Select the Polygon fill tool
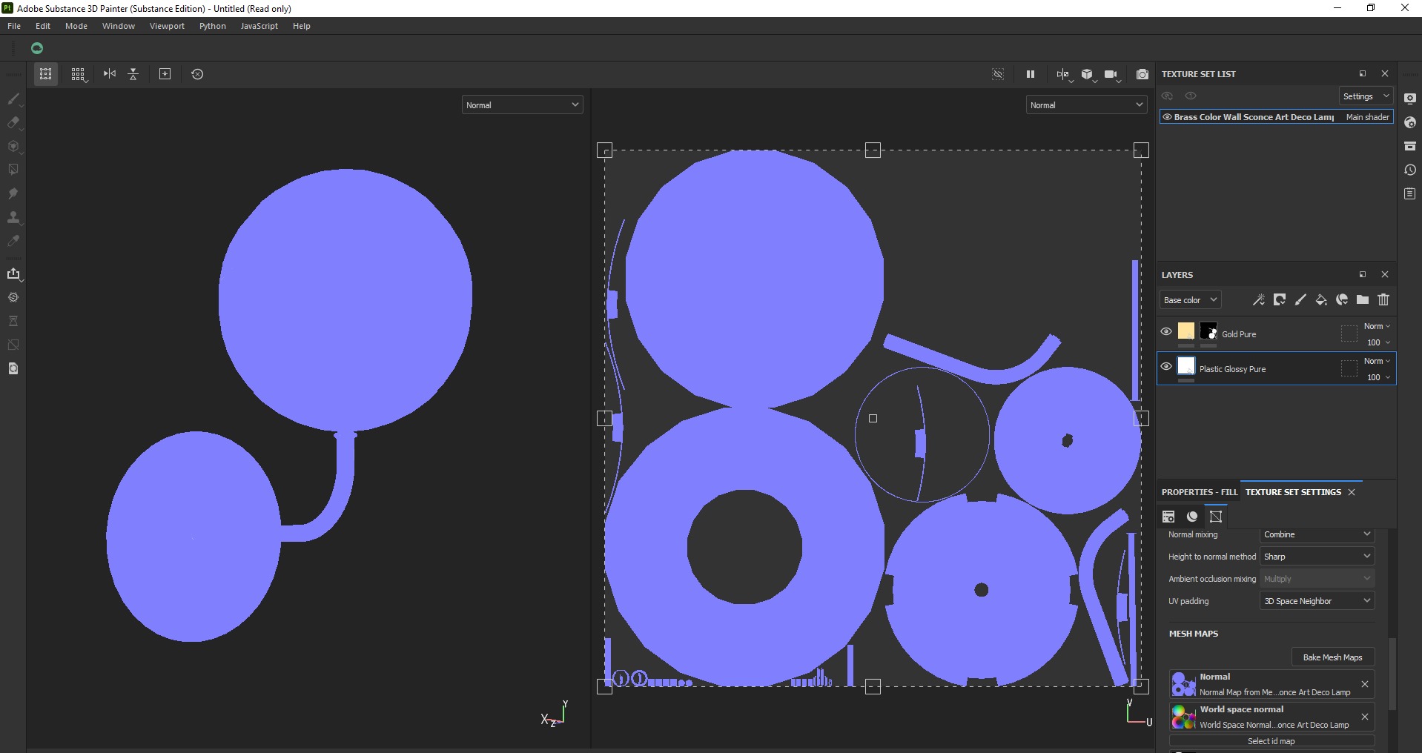 click(x=13, y=170)
